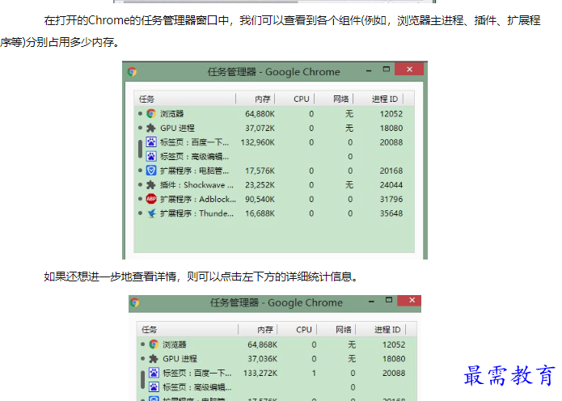Minimize the first task manager window
562x401 pixels.
click(x=369, y=70)
